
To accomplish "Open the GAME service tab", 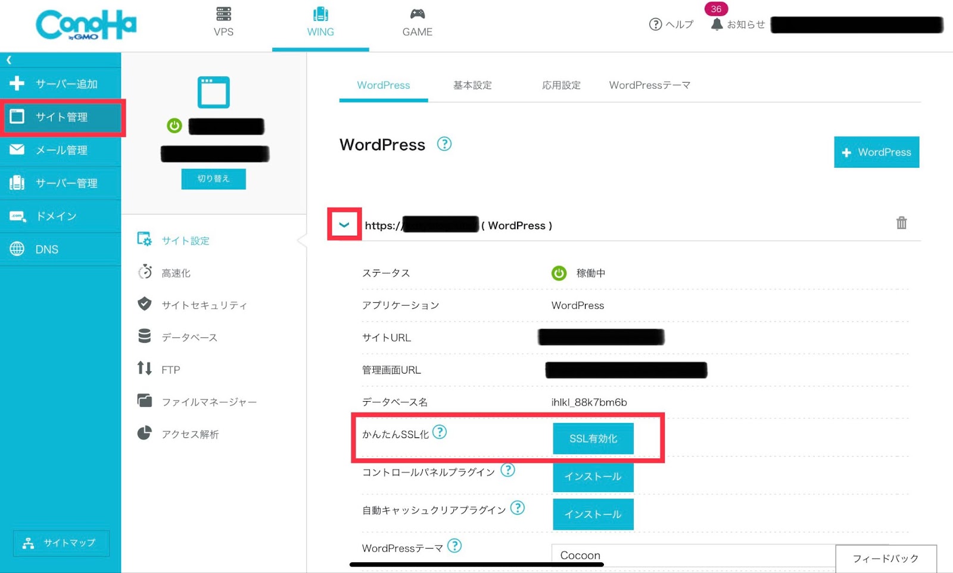I will 417,23.
